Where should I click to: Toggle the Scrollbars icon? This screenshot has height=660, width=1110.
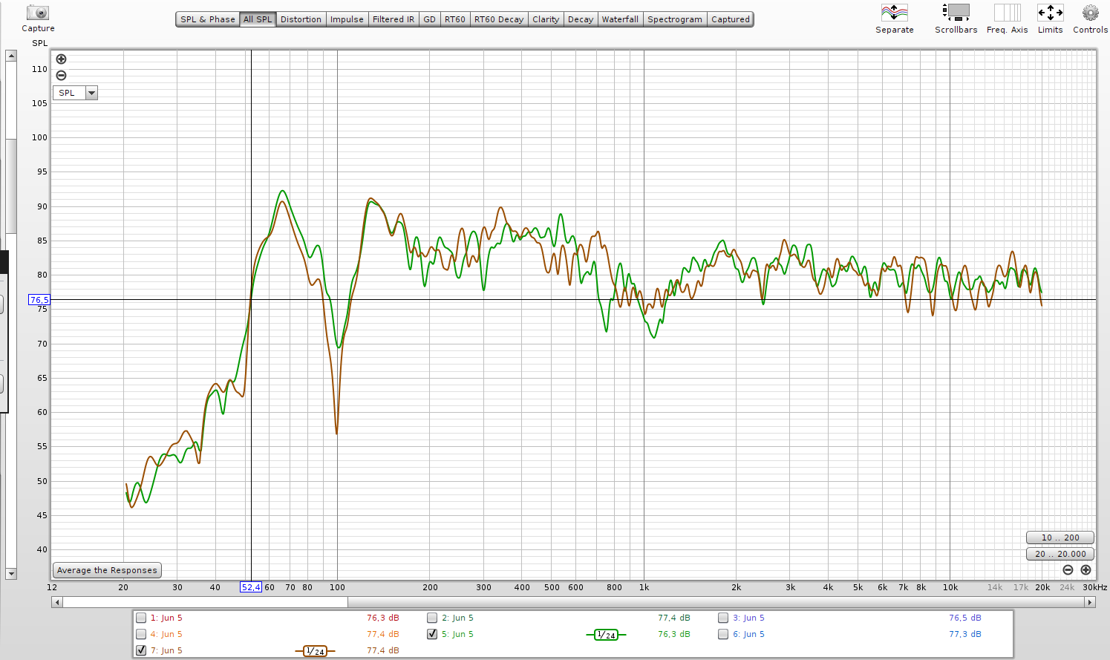(x=956, y=13)
